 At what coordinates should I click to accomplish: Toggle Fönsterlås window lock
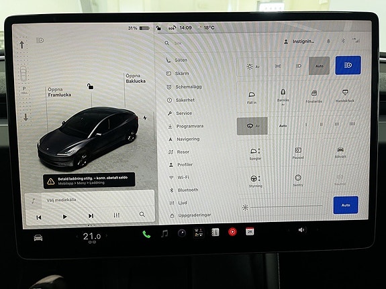click(314, 97)
